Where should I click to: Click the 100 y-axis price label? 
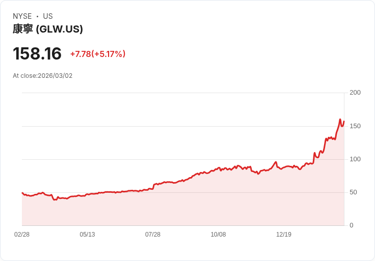coord(355,159)
